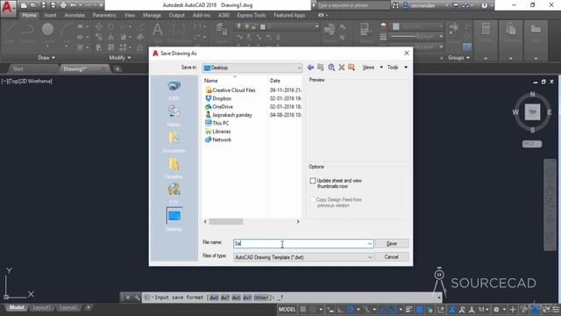Viewport: 561px width, 316px height.
Task: Select the Polyline tool in the Draw panel
Action: [28, 33]
